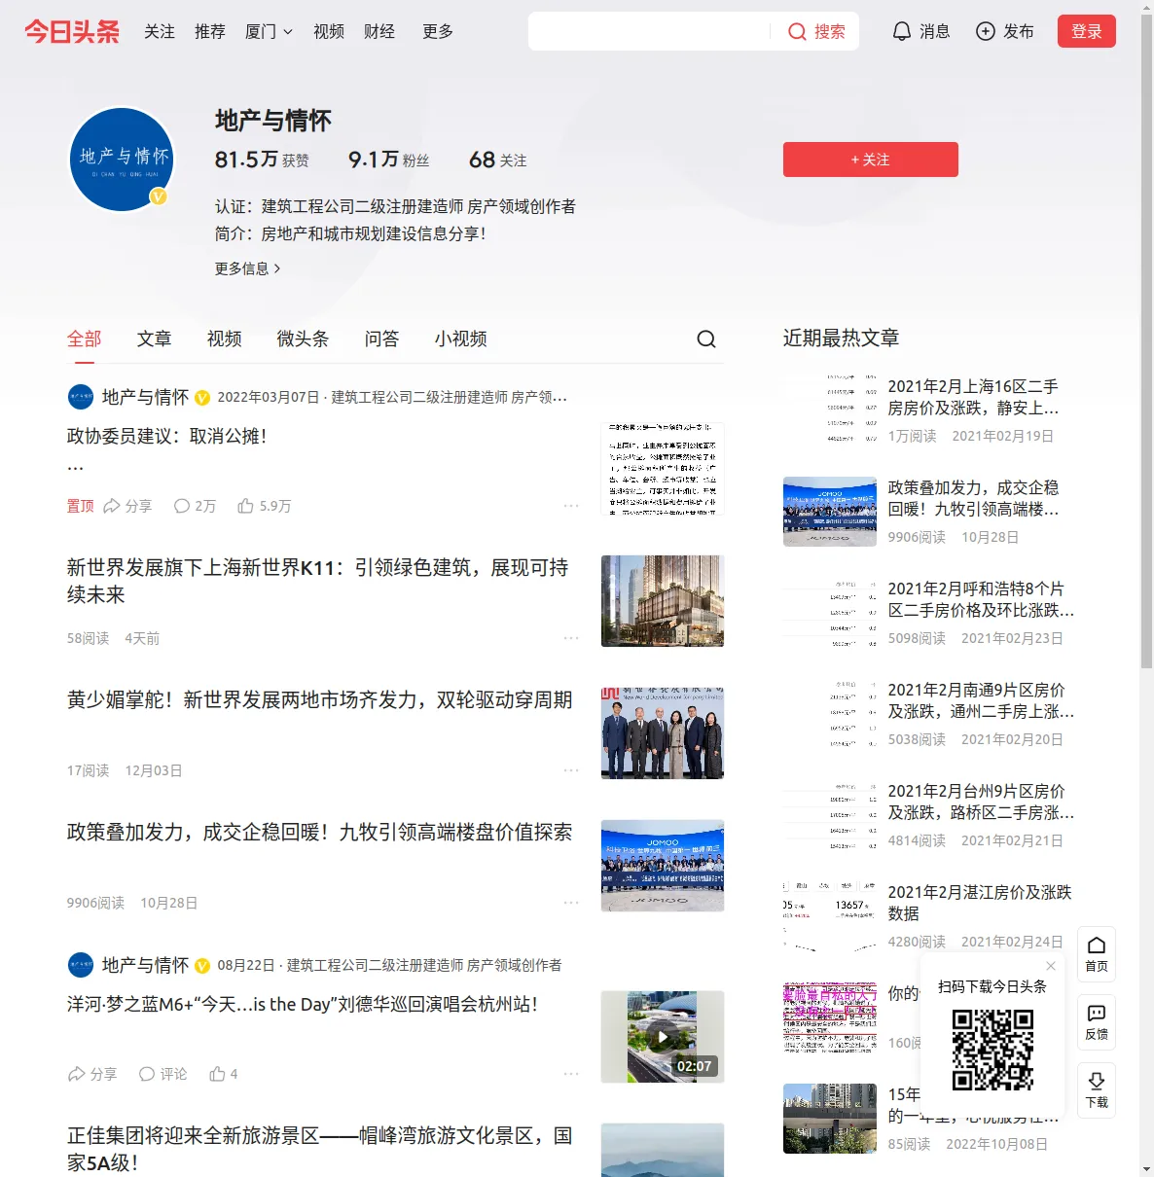Open more options for 取消公摊 post

[x=571, y=506]
